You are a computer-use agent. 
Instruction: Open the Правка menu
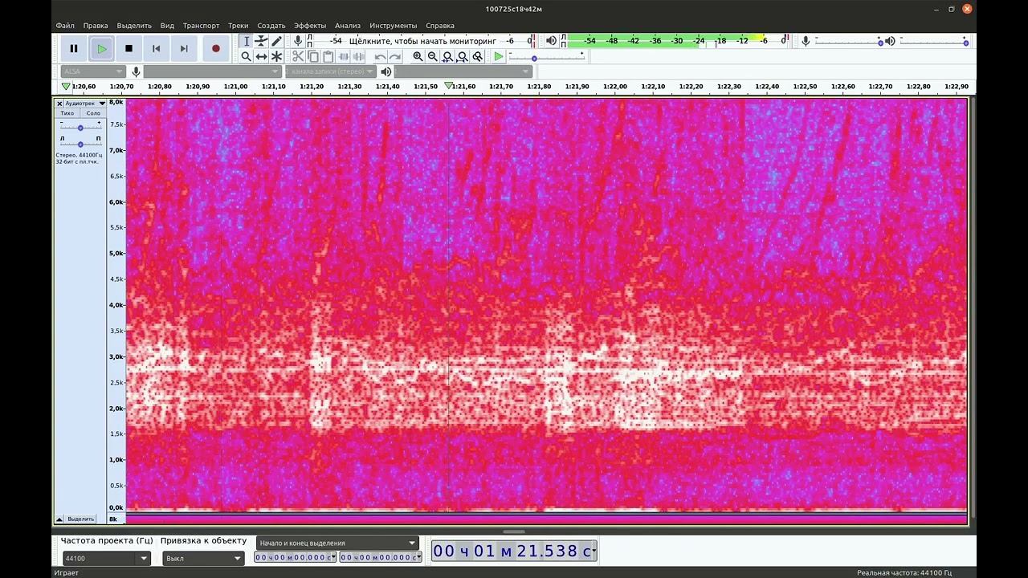pyautogui.click(x=96, y=26)
